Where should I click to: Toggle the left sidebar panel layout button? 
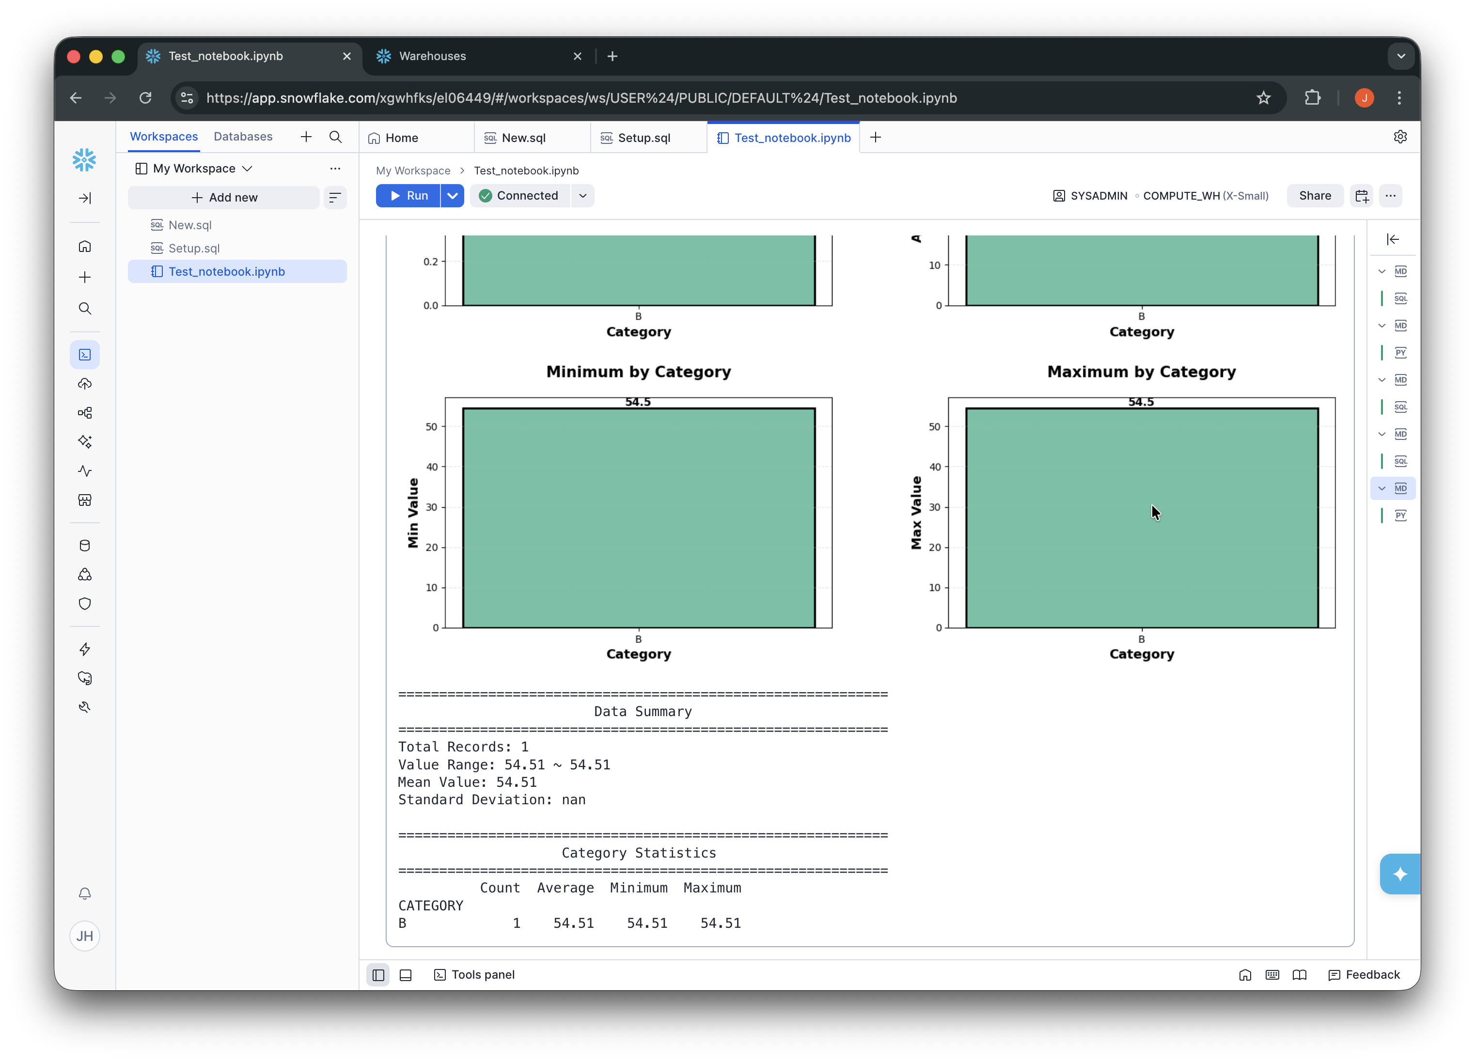[x=378, y=975]
